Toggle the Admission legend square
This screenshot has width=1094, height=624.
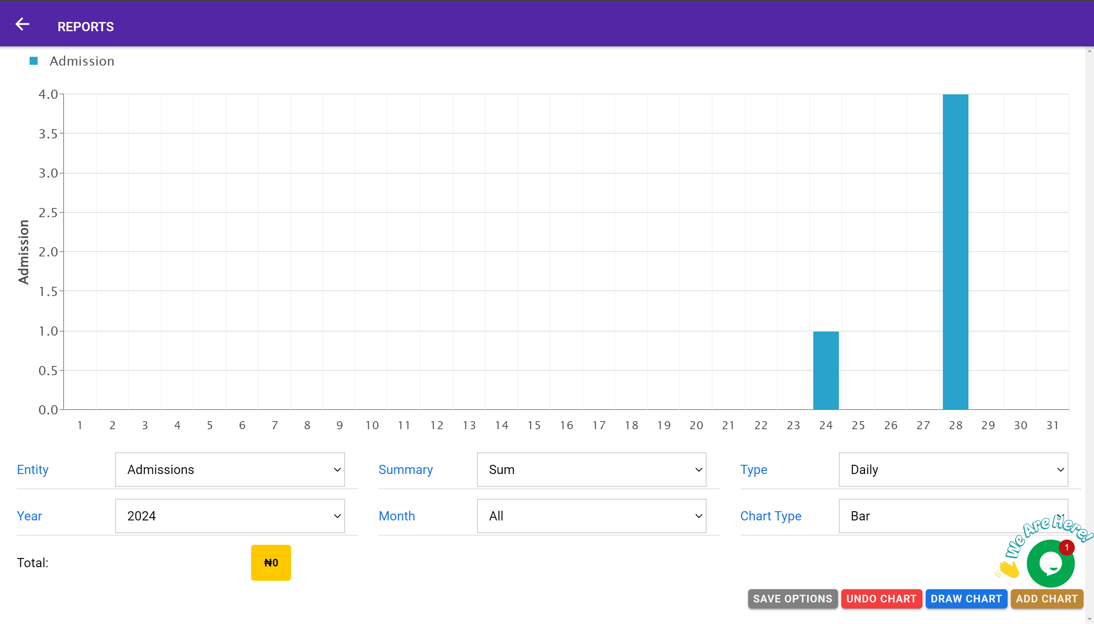[x=34, y=61]
